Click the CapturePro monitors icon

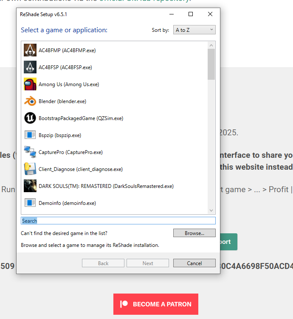point(30,152)
